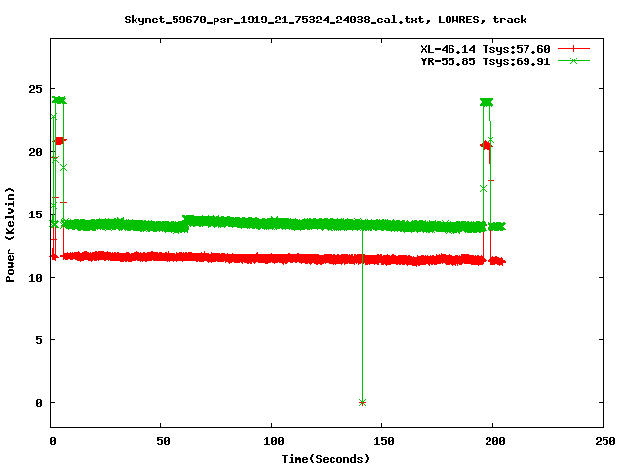
Task: Click the Power (Kelvin) y-axis label
Action: [x=10, y=235]
